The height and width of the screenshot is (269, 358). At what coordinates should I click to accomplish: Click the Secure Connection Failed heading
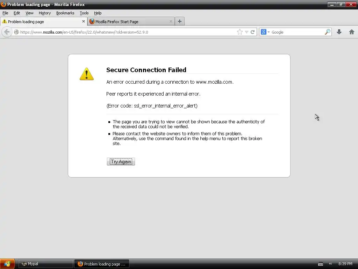coord(146,70)
